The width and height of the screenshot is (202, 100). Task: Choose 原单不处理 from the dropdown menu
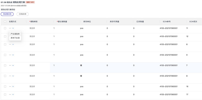[15, 38]
